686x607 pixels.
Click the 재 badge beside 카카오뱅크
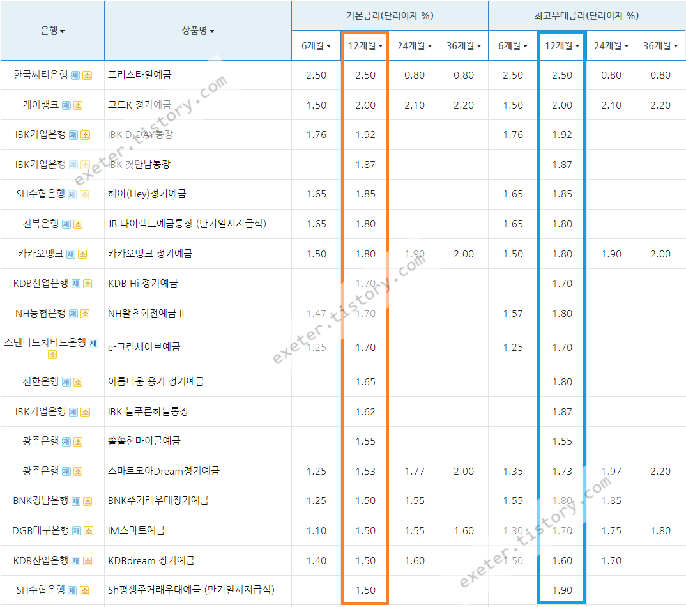[x=70, y=254]
